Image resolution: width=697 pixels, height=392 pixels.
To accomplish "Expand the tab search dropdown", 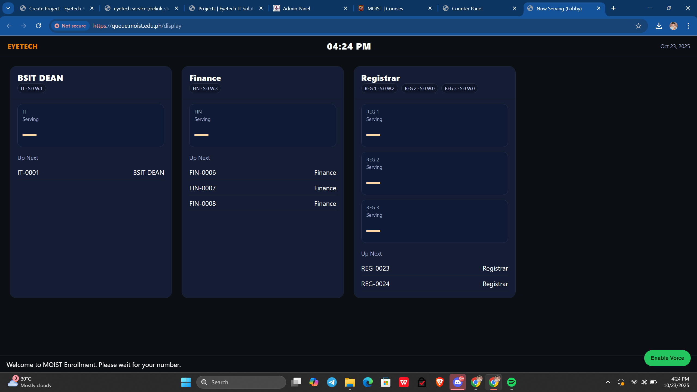I will click(8, 8).
